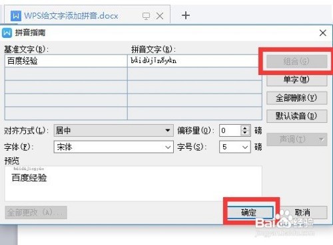Image resolution: width=333 pixels, height=245 pixels.
Task: Click the 全部更改(A) button
Action: click(x=36, y=212)
